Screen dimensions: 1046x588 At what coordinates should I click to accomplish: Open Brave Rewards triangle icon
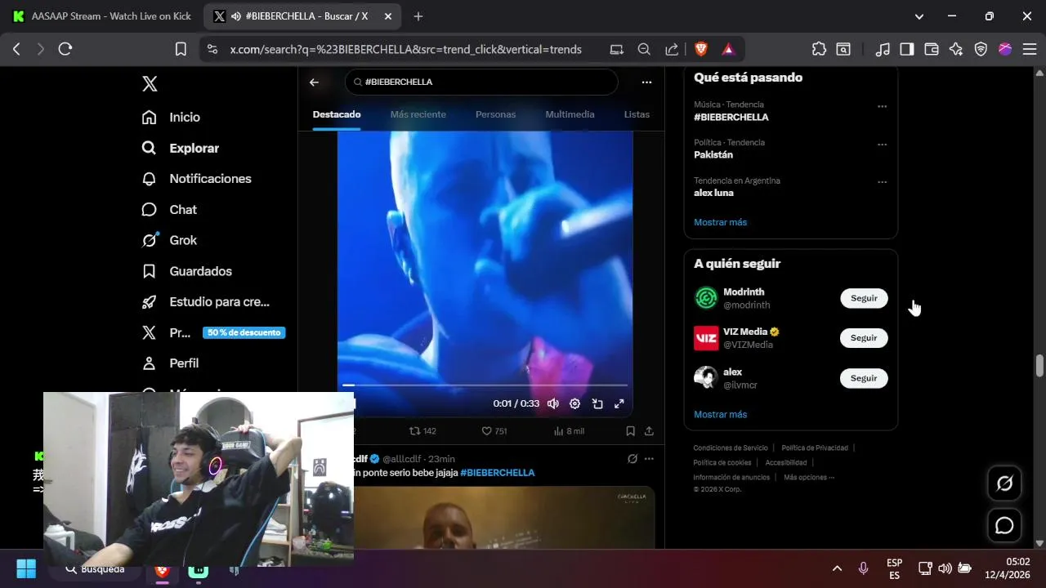click(x=728, y=49)
